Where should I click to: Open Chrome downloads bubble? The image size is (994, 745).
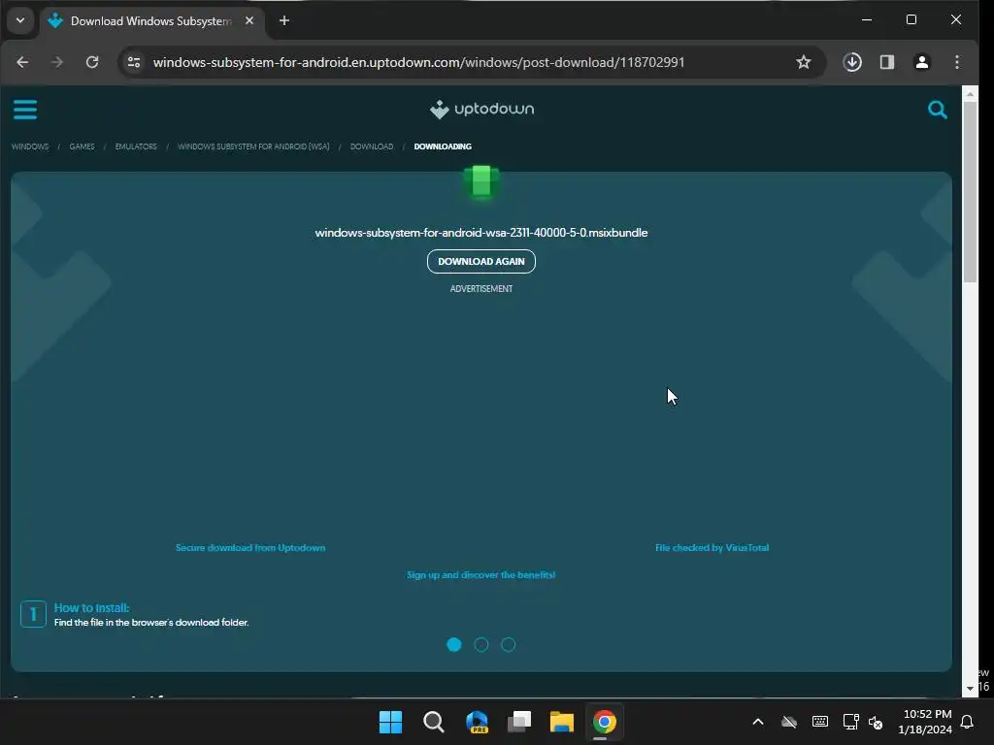click(x=852, y=62)
